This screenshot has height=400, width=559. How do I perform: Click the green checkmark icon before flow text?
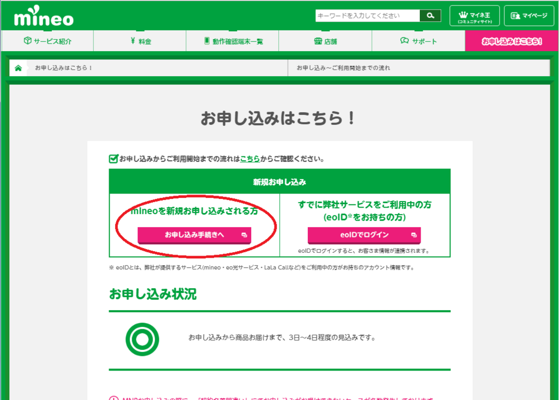click(114, 159)
